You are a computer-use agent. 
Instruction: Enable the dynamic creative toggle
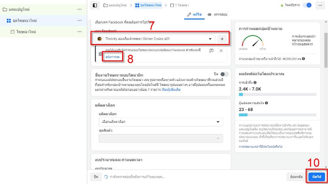point(224,74)
